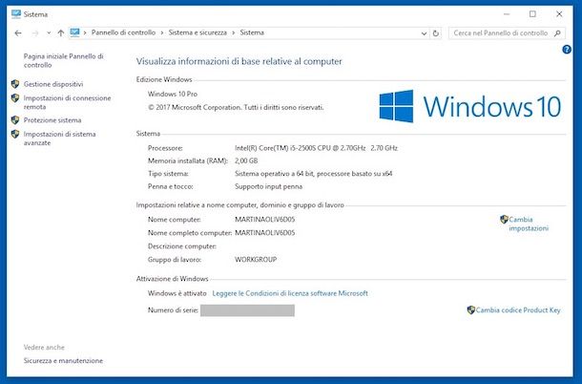Image resolution: width=582 pixels, height=384 pixels.
Task: Minimize the Sistema window
Action: coord(507,14)
